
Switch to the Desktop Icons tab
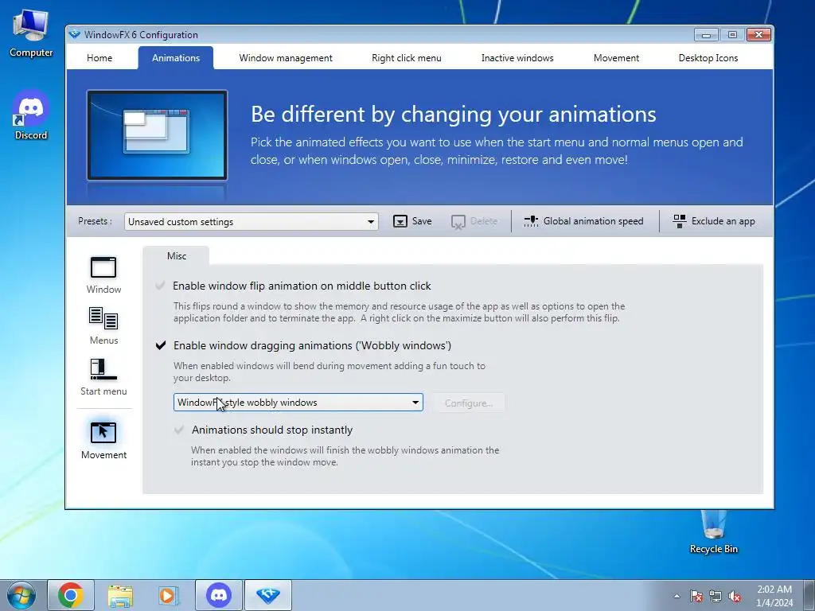[x=708, y=57]
